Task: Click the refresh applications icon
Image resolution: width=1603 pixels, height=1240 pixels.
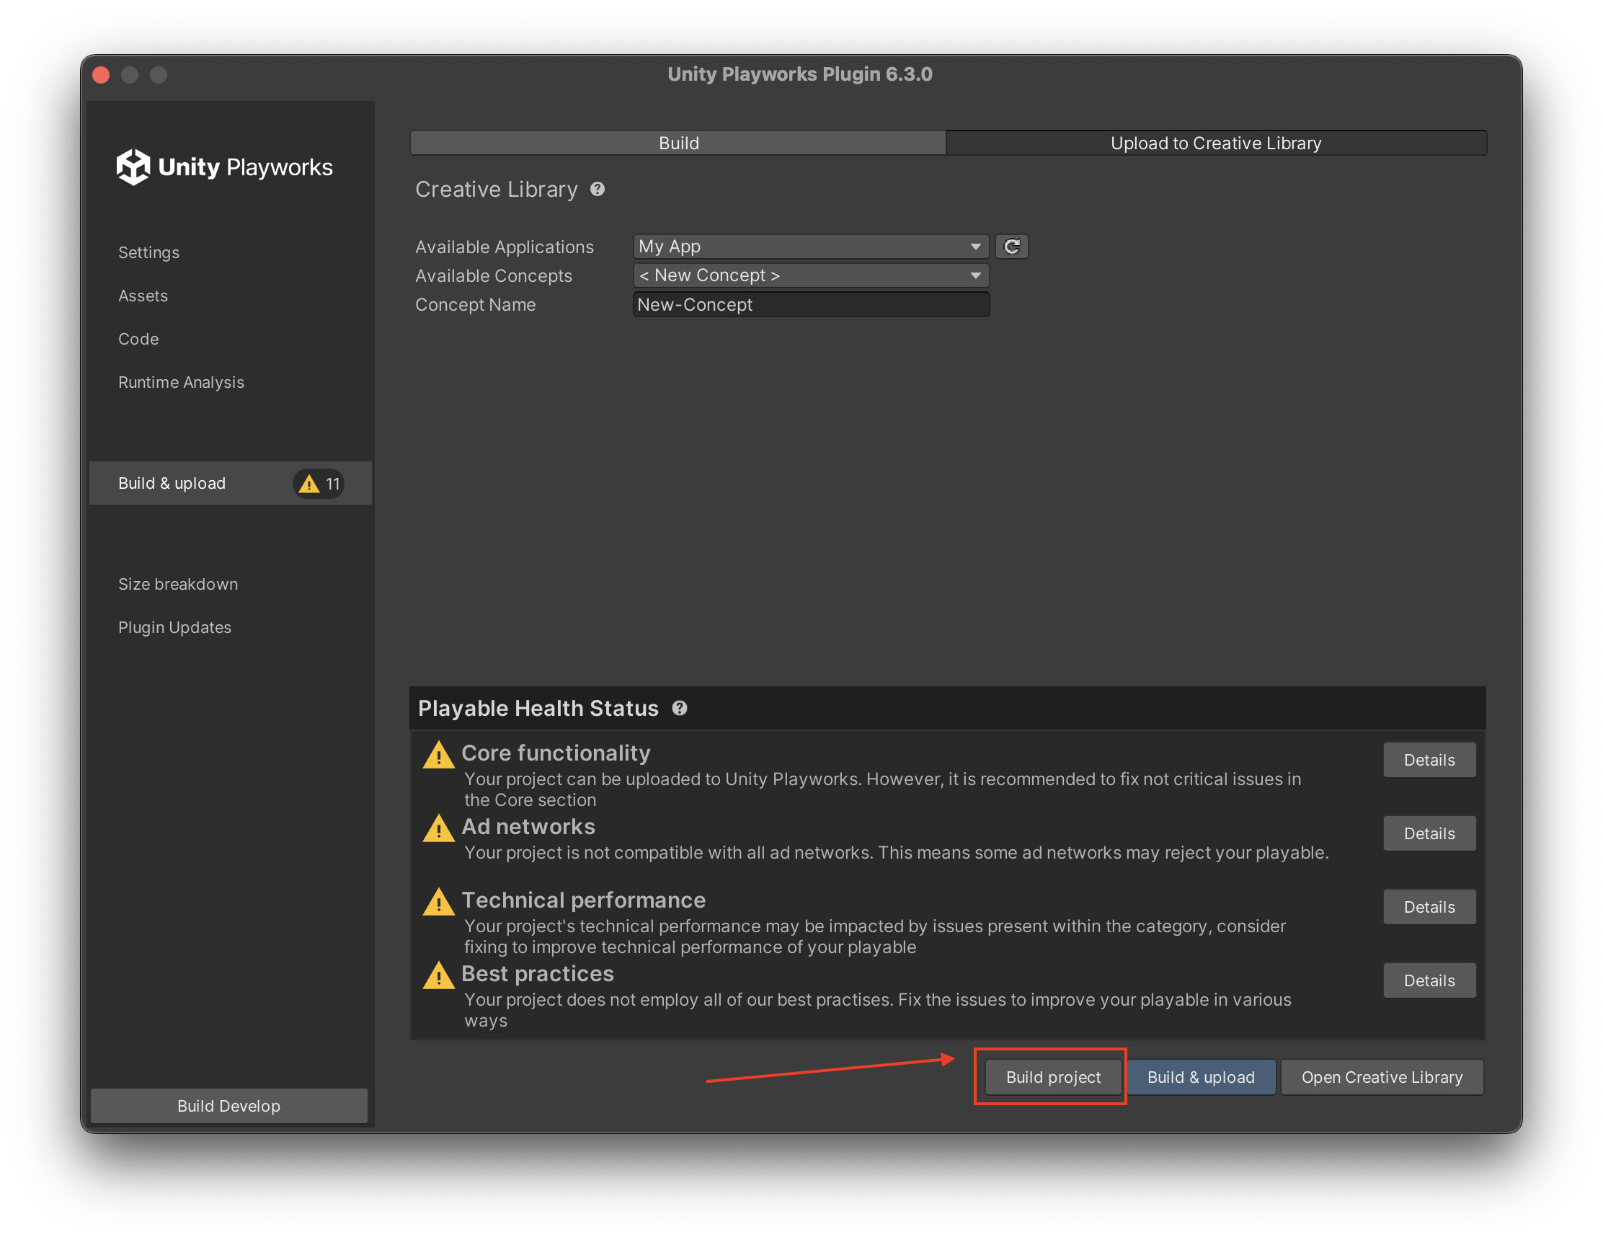Action: (1011, 247)
